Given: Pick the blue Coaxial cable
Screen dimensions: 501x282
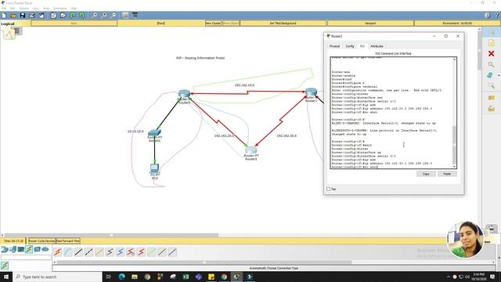Looking at the screenshot, I should coord(120,252).
